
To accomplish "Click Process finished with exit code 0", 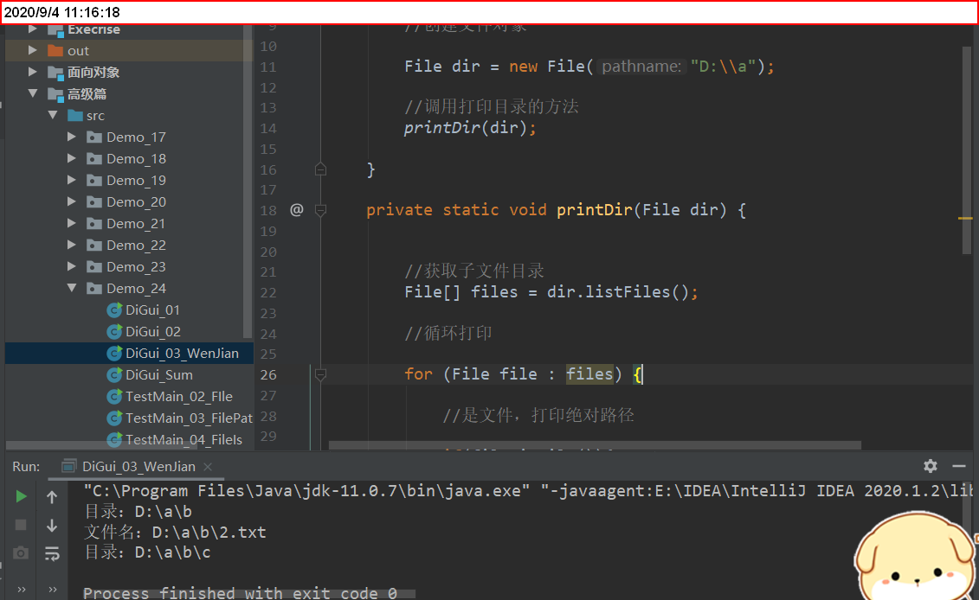I will (x=240, y=592).
